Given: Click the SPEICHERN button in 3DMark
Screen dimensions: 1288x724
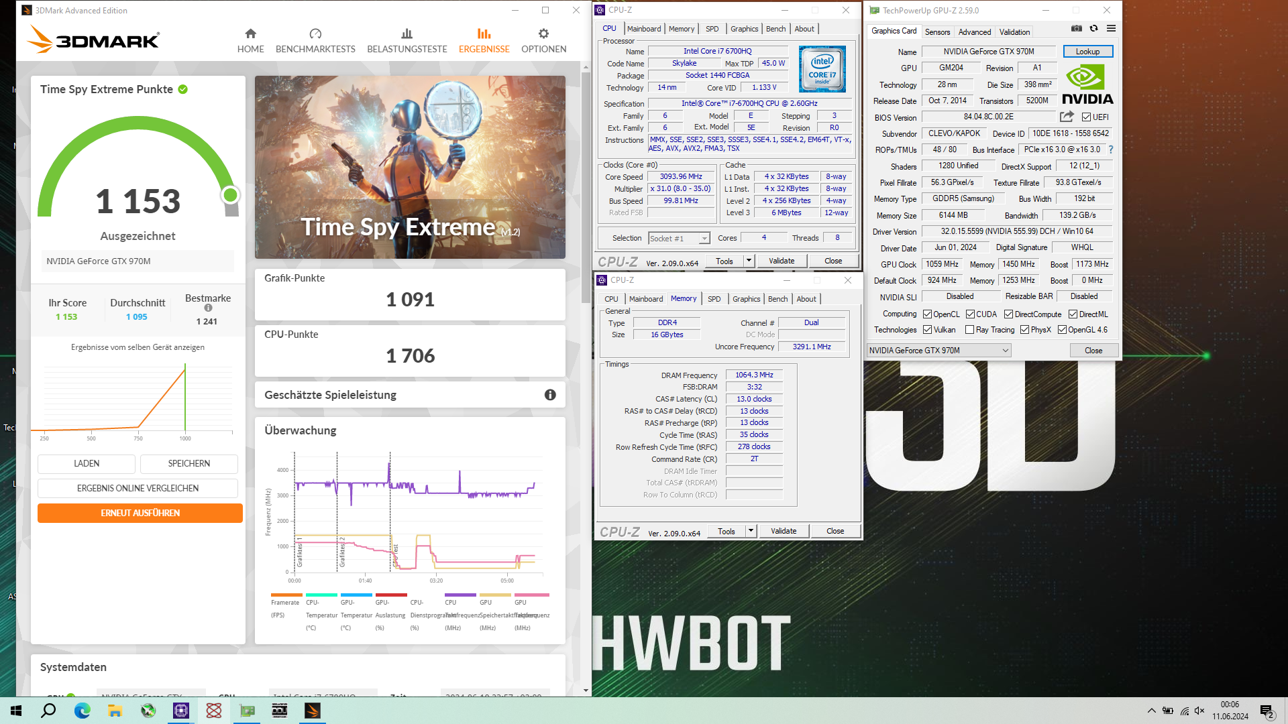Looking at the screenshot, I should (189, 463).
